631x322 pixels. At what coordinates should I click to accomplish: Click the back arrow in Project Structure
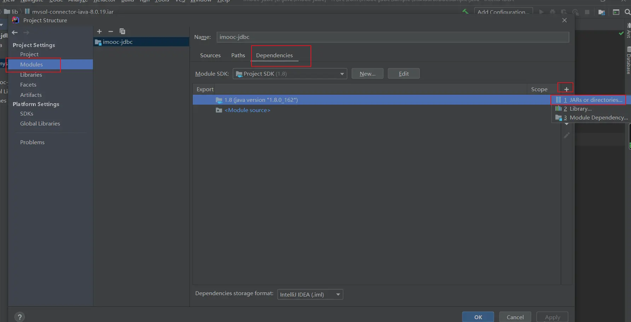click(x=15, y=33)
